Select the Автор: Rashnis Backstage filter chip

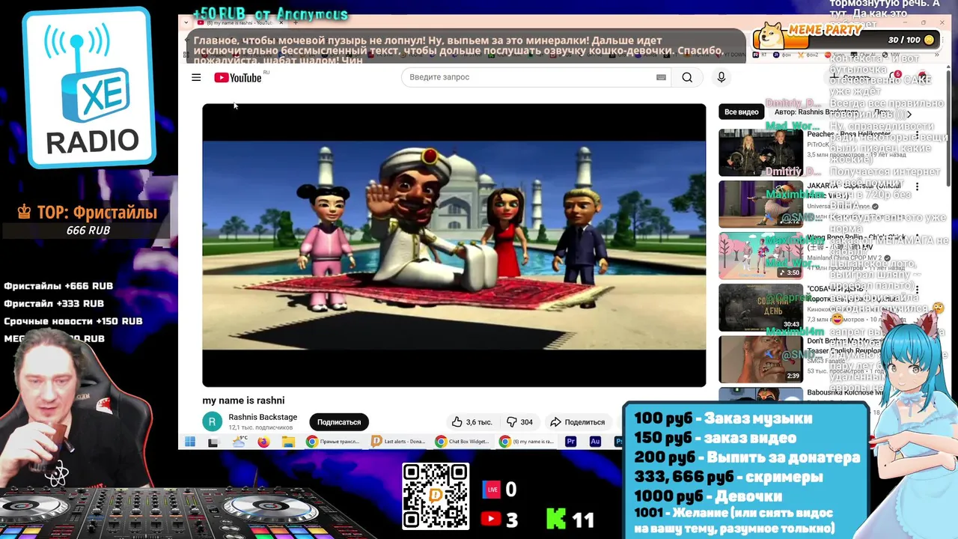click(816, 112)
